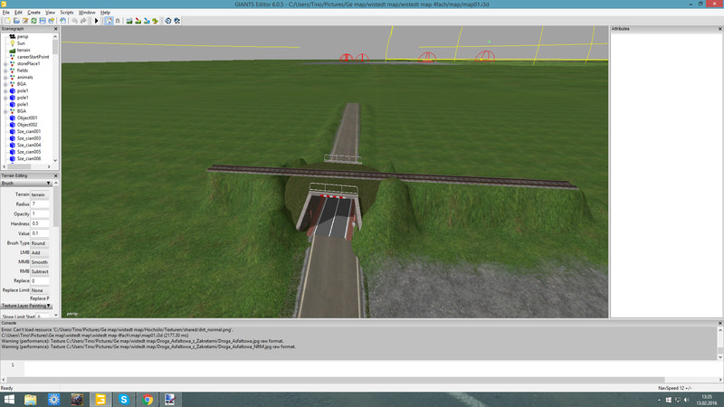The height and width of the screenshot is (407, 724).
Task: Click the Hardness value field
Action: click(41, 222)
